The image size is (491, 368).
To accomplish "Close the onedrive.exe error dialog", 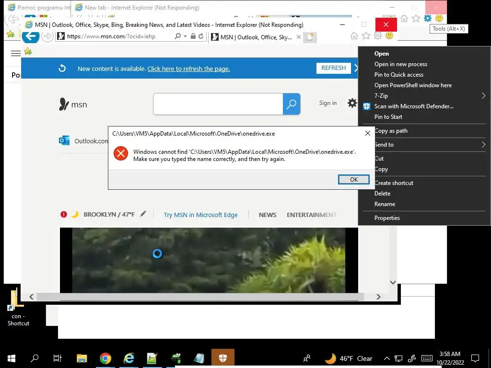I will tap(368, 133).
